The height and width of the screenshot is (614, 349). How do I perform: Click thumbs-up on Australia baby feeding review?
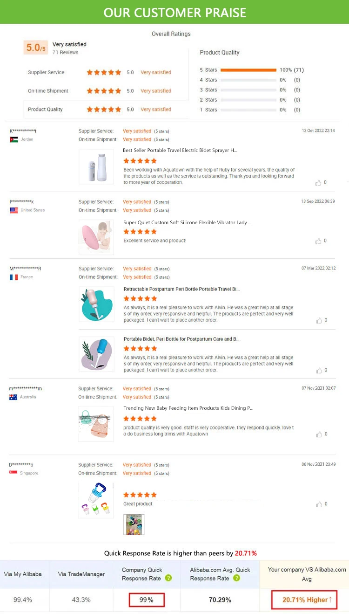319,434
